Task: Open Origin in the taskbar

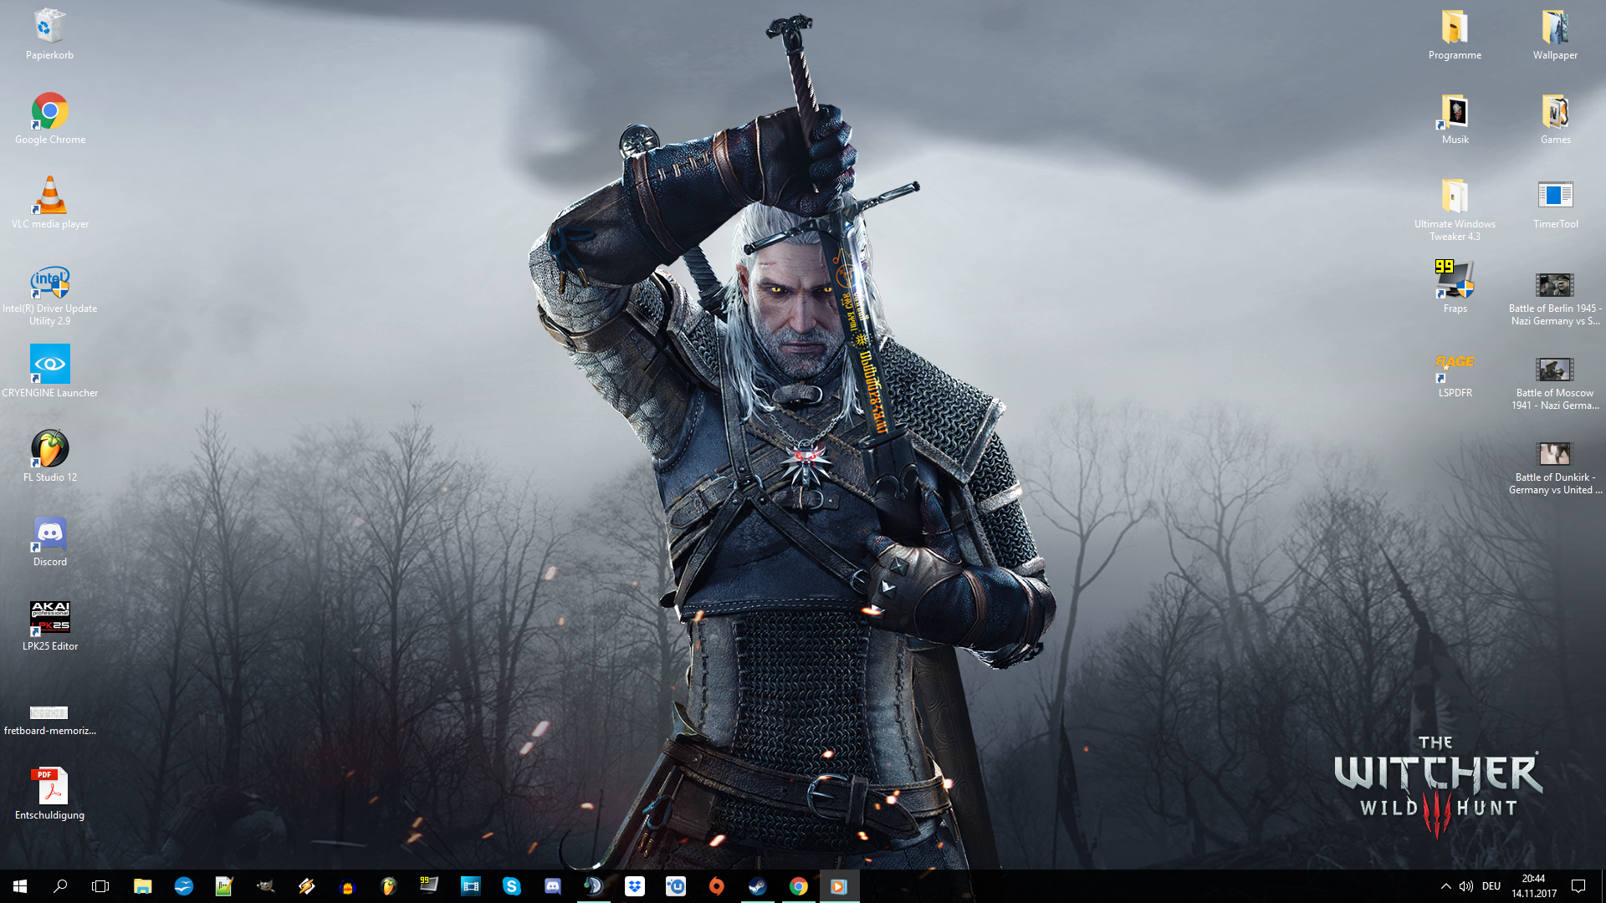Action: [x=717, y=886]
